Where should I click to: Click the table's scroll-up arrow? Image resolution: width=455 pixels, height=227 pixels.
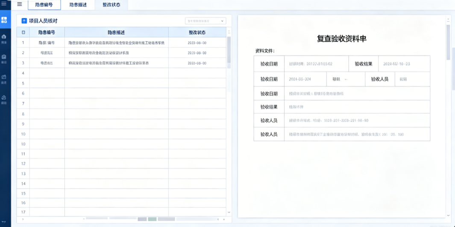(229, 31)
